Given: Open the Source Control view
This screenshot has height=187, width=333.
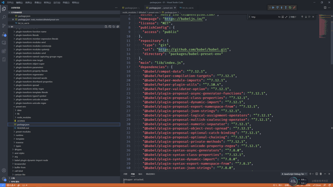Looking at the screenshot, I should (4, 26).
